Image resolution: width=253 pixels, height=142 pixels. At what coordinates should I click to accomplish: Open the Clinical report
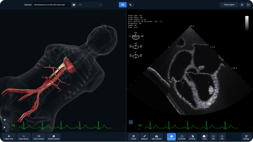(x=229, y=5)
